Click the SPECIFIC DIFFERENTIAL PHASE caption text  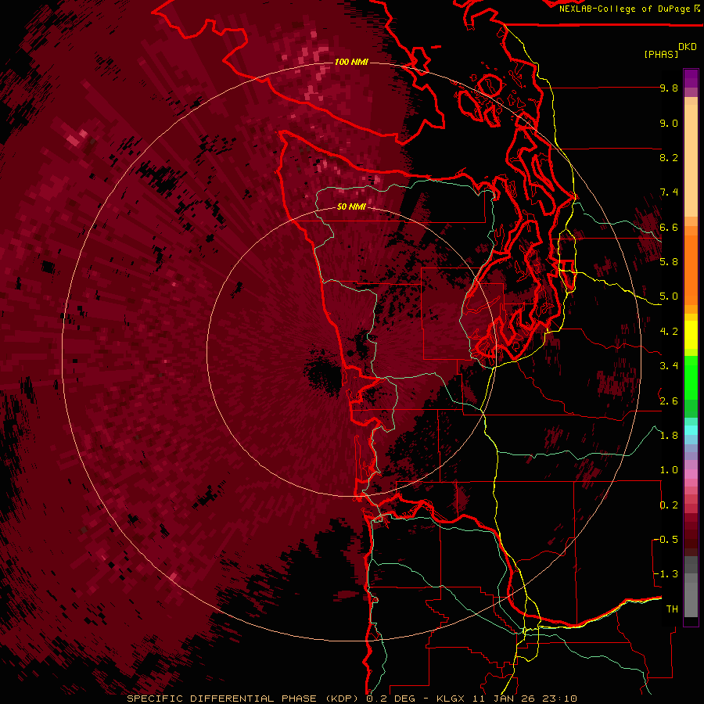tap(221, 699)
